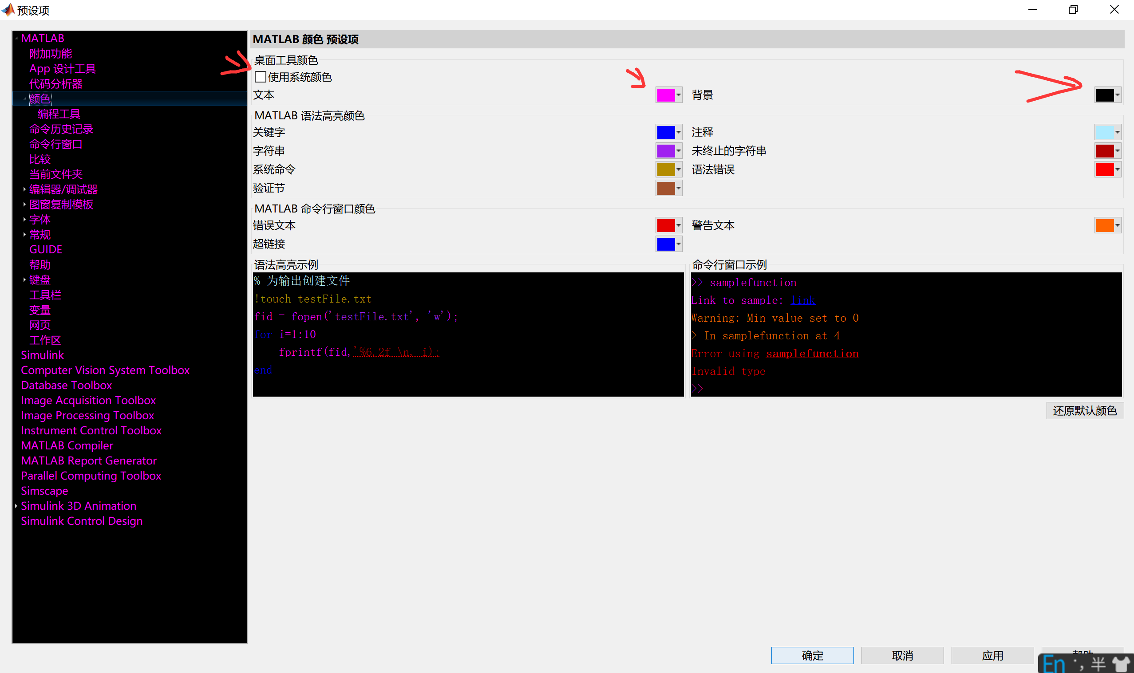This screenshot has height=673, width=1134.
Task: Select App 设计工具 in the tree
Action: click(63, 68)
